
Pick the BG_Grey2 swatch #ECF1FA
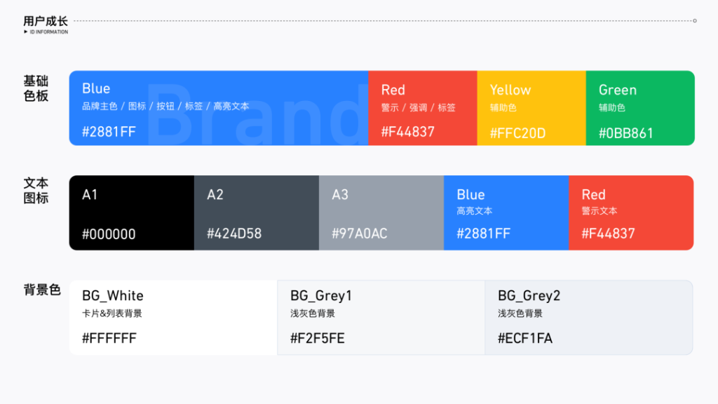(x=589, y=318)
